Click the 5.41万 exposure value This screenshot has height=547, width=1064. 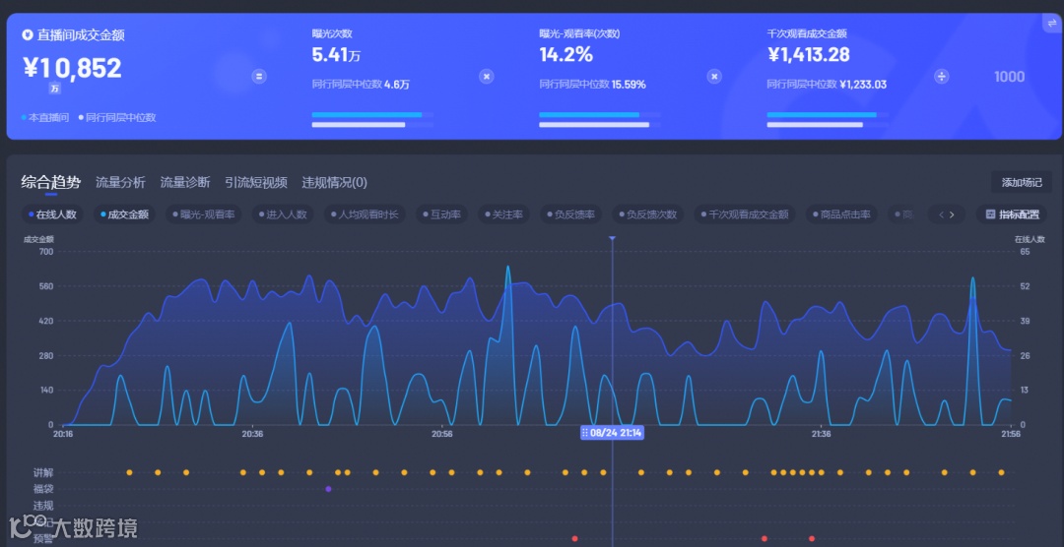click(336, 55)
